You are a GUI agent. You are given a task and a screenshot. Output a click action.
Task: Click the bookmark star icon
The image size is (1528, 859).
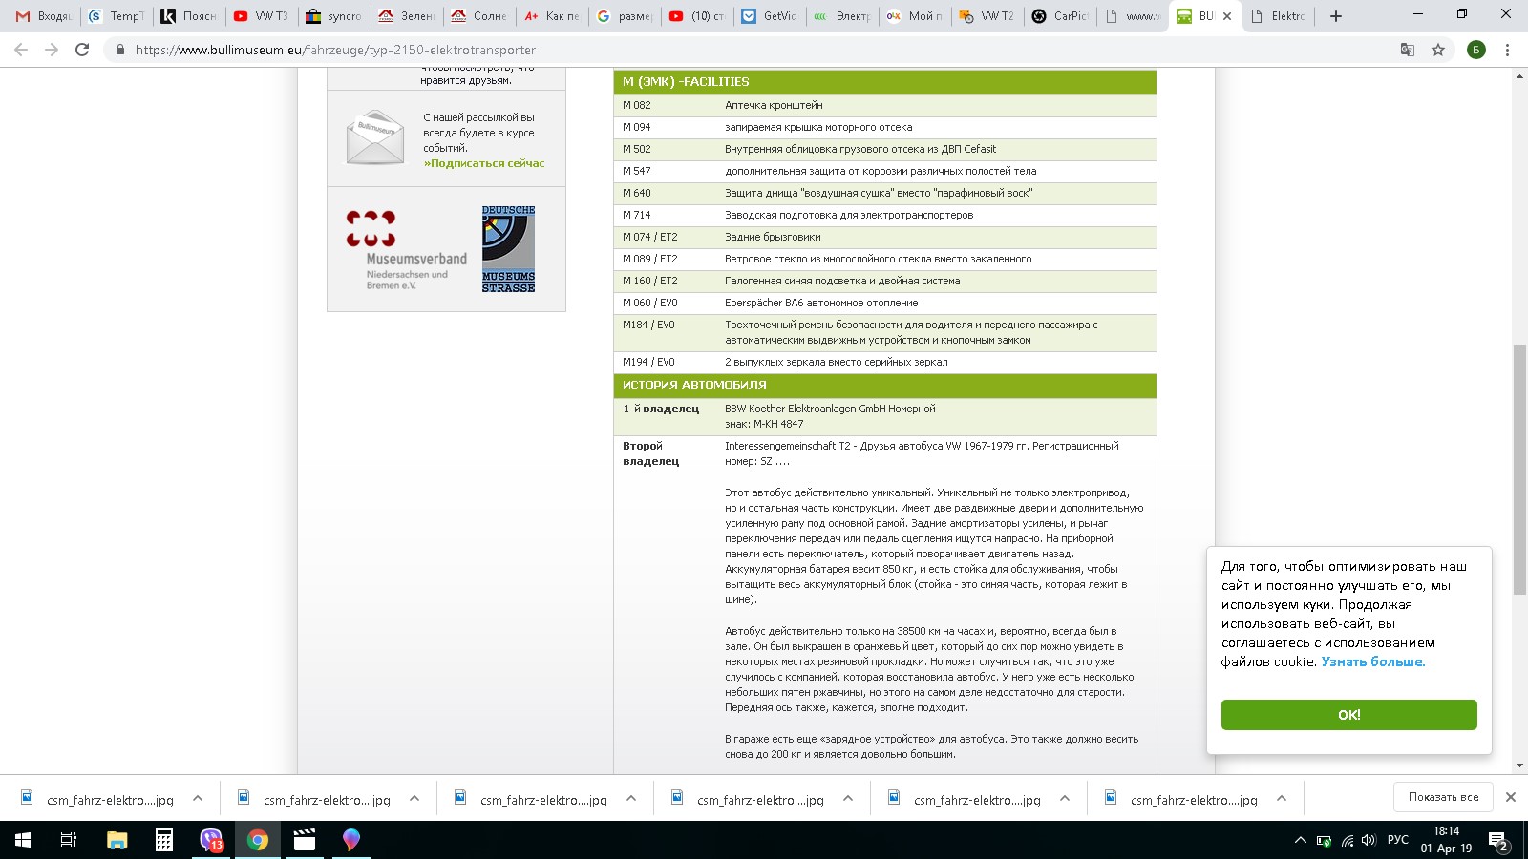click(1438, 50)
